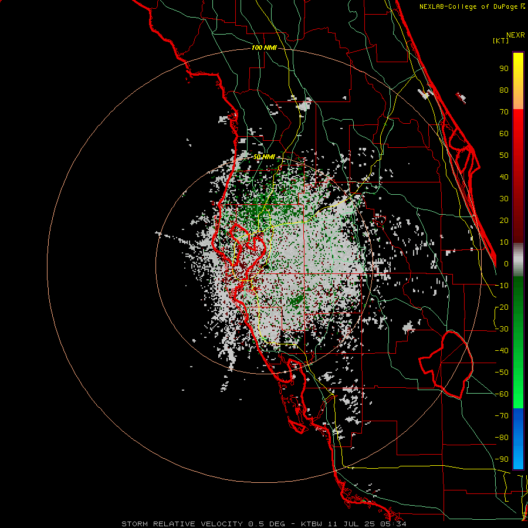Image resolution: width=528 pixels, height=528 pixels.
Task: Click the positive 60 knot scale value
Action: coord(504,134)
